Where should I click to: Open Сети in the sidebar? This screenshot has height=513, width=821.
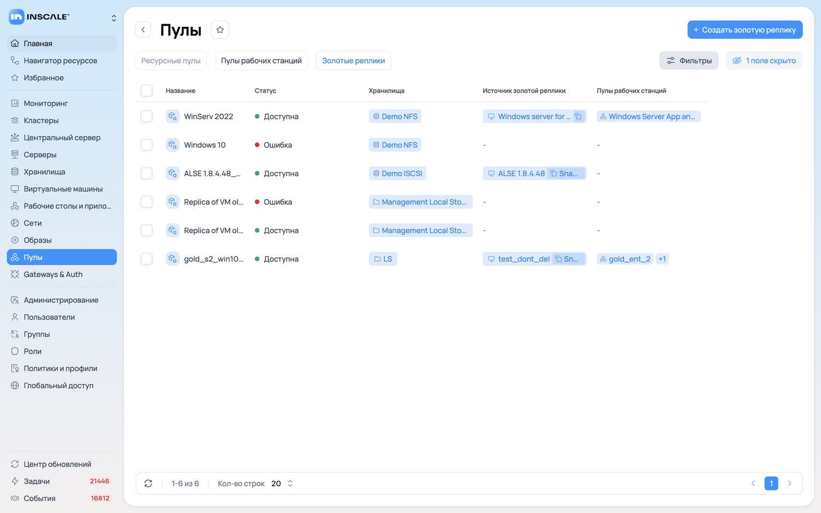[x=62, y=223]
